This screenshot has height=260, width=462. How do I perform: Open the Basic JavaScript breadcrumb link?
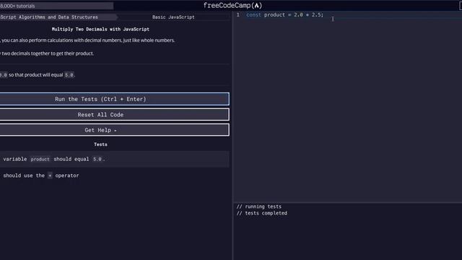(173, 17)
